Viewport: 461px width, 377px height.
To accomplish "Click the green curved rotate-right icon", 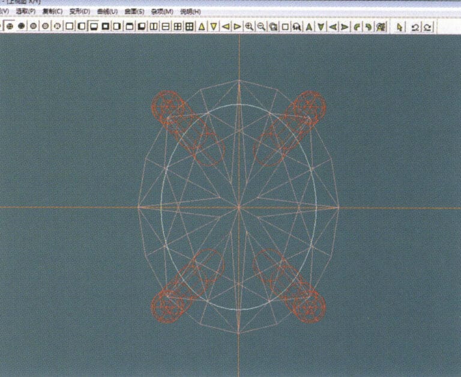I will tap(369, 27).
